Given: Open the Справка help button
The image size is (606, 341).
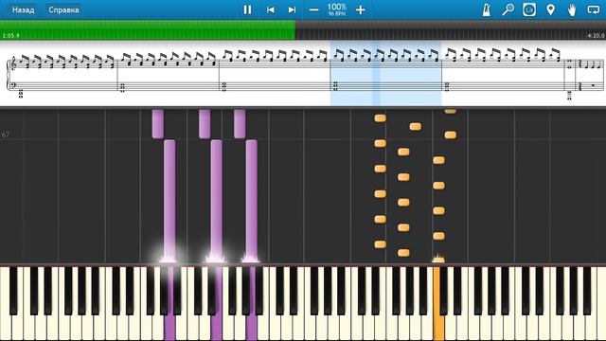Looking at the screenshot, I should click(x=63, y=9).
